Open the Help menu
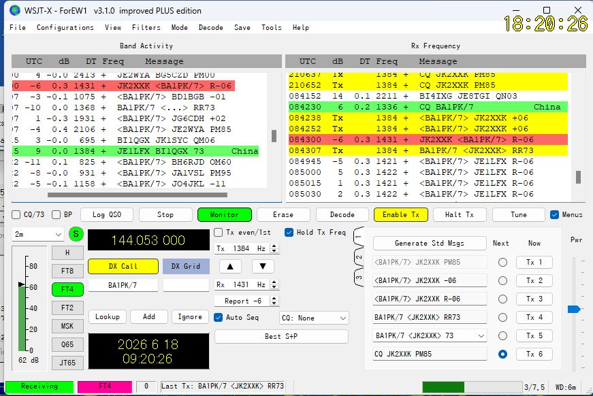This screenshot has height=396, width=593. point(301,27)
